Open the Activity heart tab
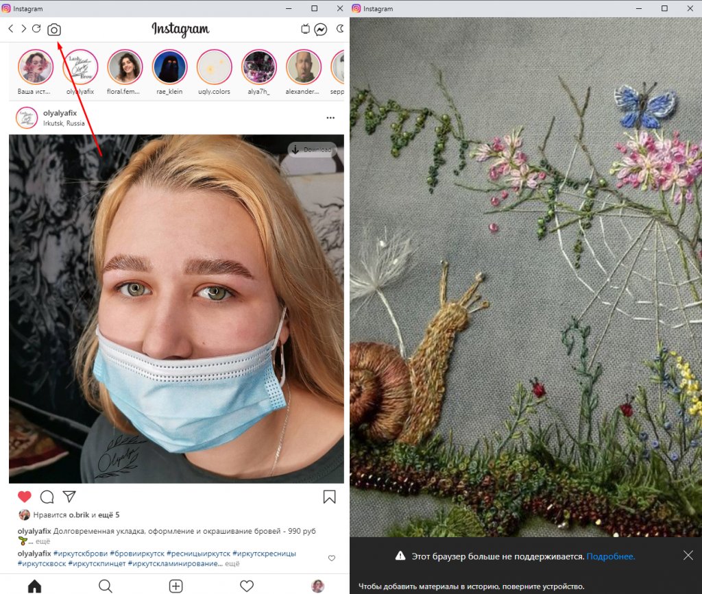702x594 pixels. tap(247, 586)
